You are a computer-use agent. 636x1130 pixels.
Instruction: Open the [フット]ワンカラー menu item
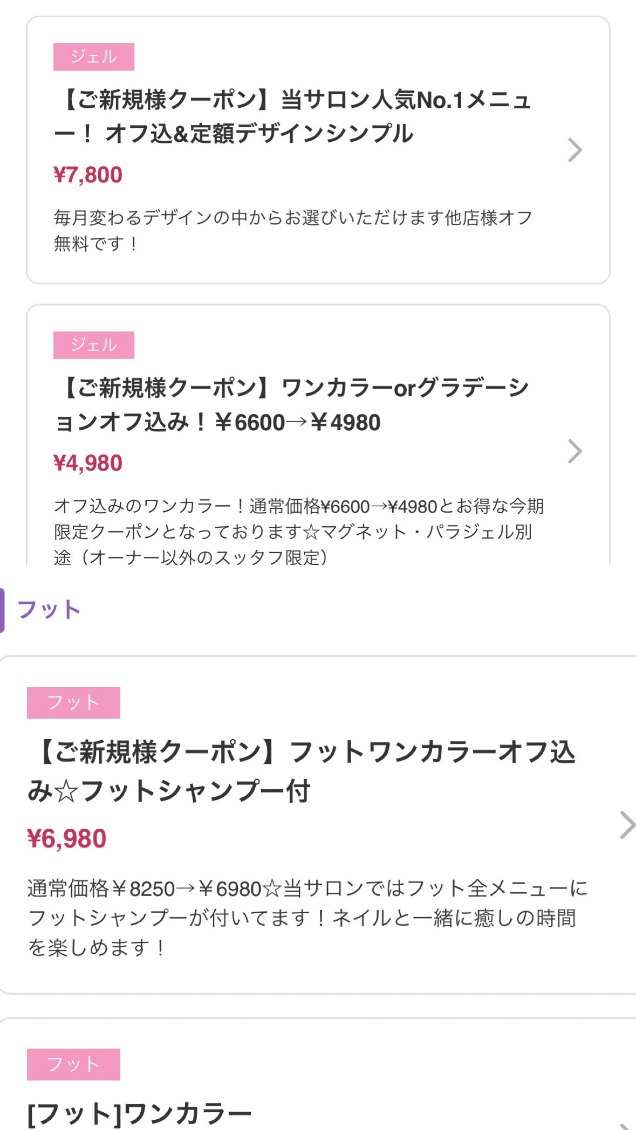click(139, 1114)
